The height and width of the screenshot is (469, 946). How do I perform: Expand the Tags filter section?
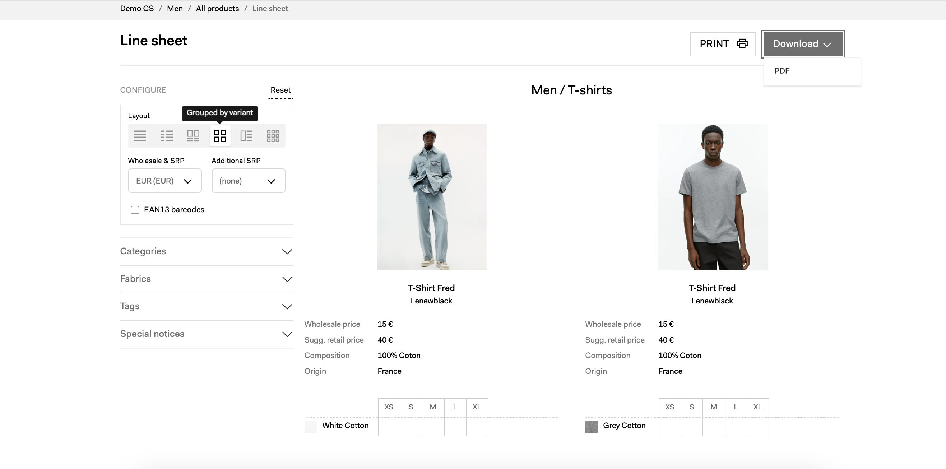207,306
